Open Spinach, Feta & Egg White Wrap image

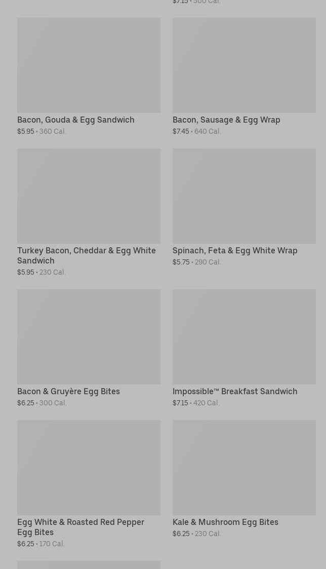coord(244,196)
